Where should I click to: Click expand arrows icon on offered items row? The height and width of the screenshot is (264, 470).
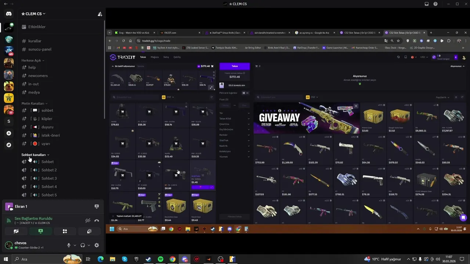click(x=211, y=87)
